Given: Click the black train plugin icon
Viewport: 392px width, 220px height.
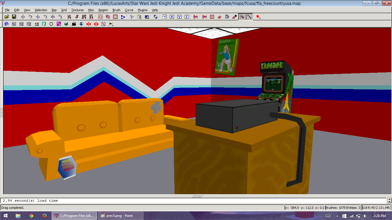Looking at the screenshot, I should pos(74,24).
